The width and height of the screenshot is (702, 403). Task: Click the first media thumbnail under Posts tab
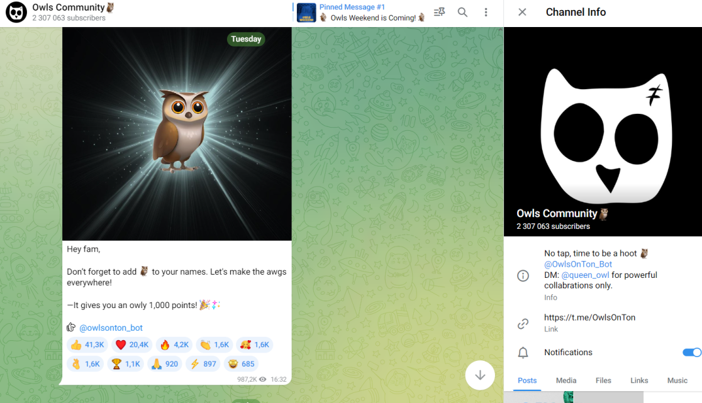tap(574, 397)
